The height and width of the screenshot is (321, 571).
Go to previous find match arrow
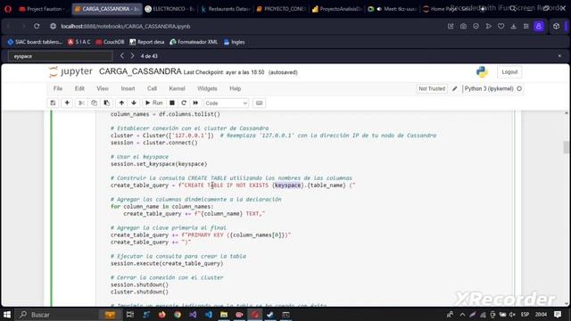coord(122,55)
